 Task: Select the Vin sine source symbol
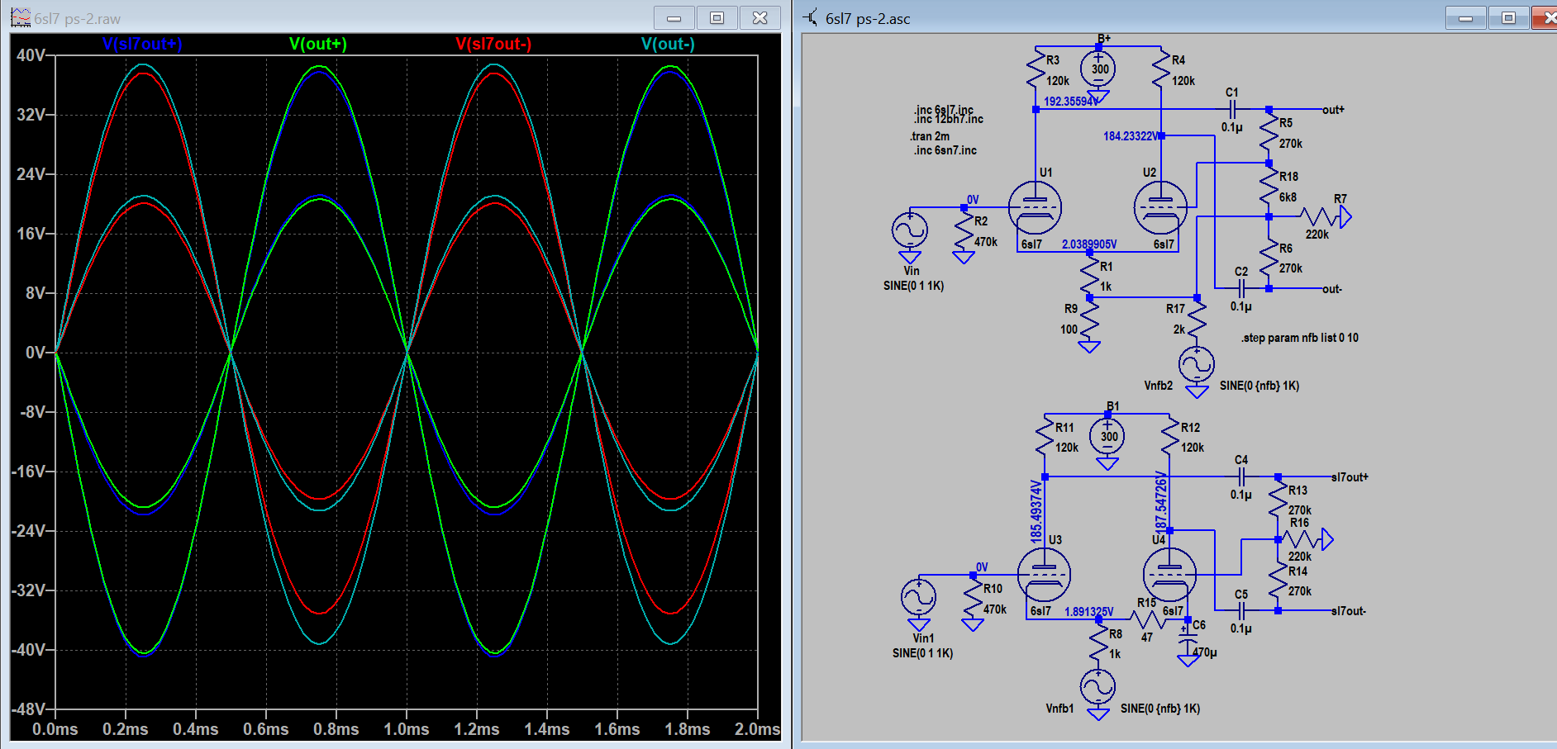tap(910, 230)
